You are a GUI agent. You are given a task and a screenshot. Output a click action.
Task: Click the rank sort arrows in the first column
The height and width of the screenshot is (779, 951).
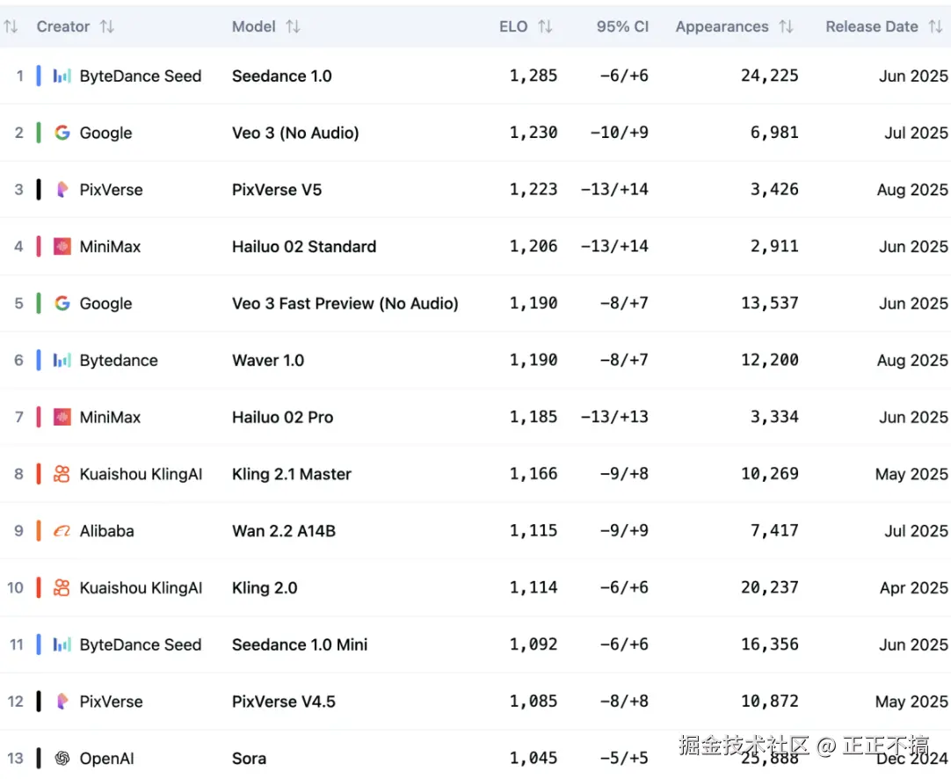(11, 27)
